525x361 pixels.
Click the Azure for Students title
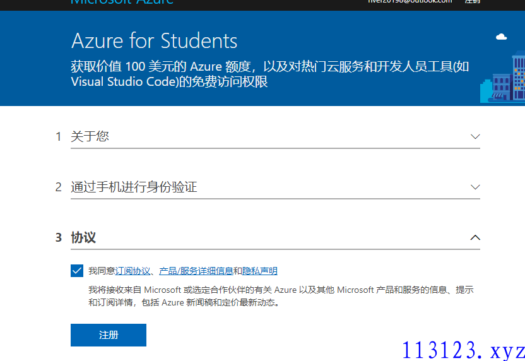pos(155,41)
